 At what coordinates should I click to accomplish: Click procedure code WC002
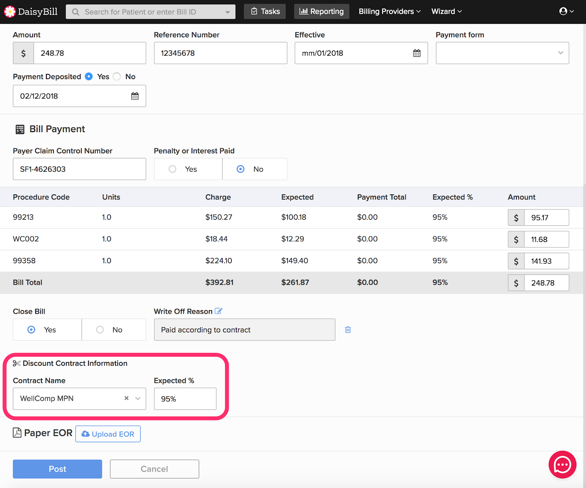[x=26, y=239]
